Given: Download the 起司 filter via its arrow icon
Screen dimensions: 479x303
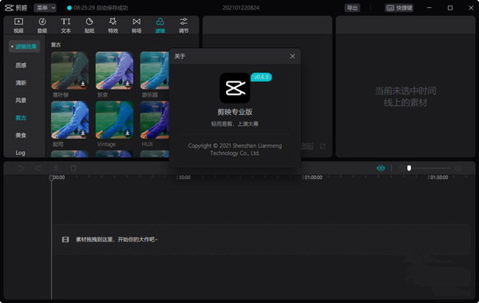Looking at the screenshot, I should pyautogui.click(x=83, y=133).
